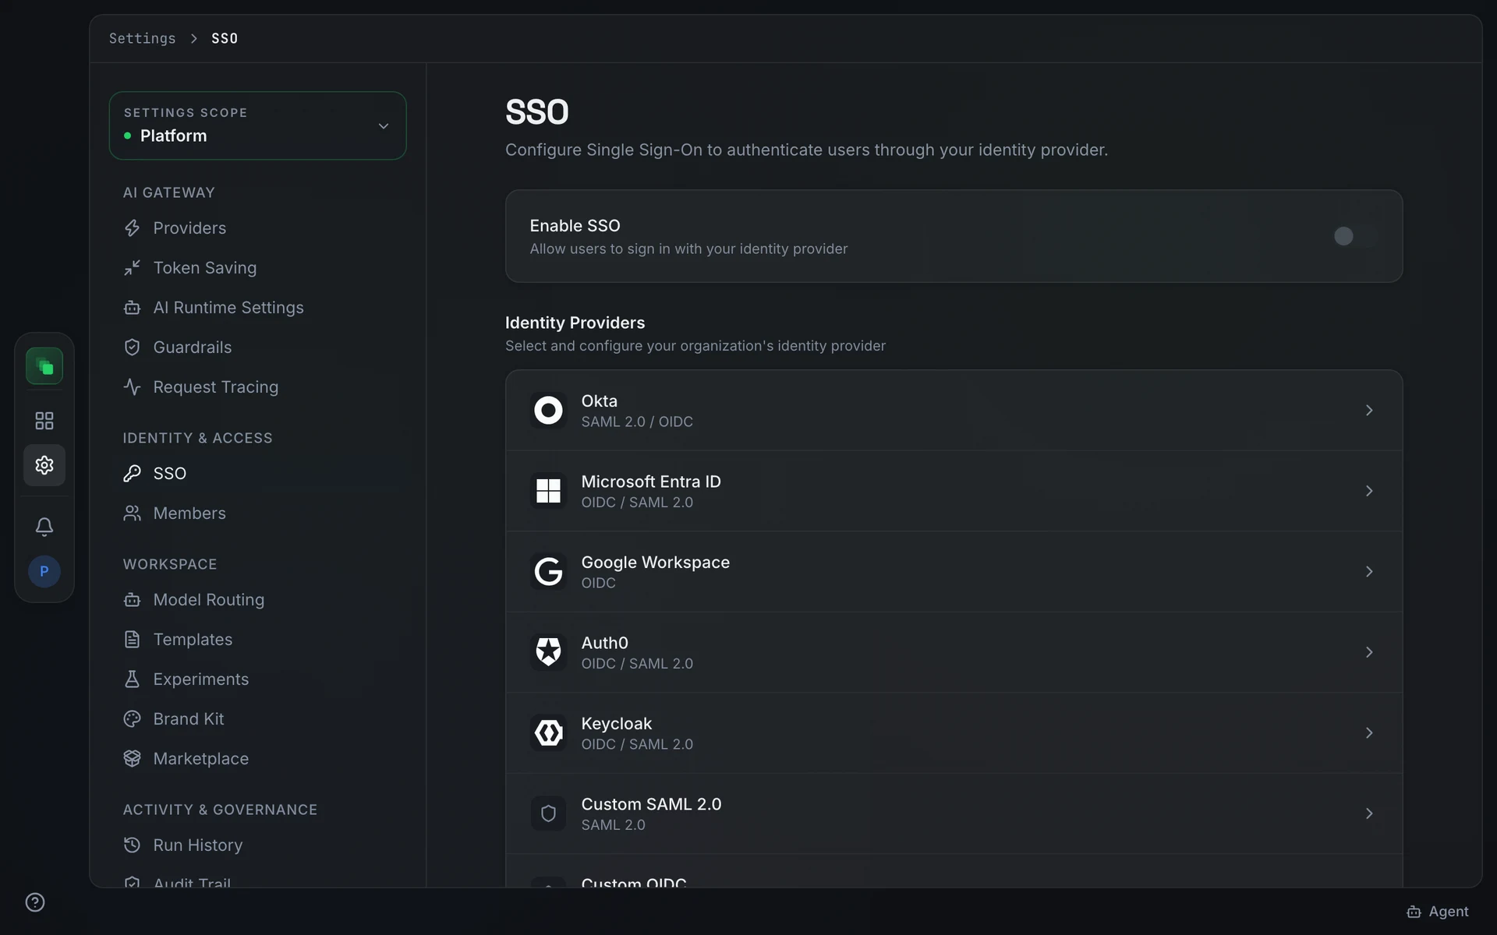Click the robot icon beside Model Routing
Viewport: 1497px width, 935px height.
pos(133,600)
